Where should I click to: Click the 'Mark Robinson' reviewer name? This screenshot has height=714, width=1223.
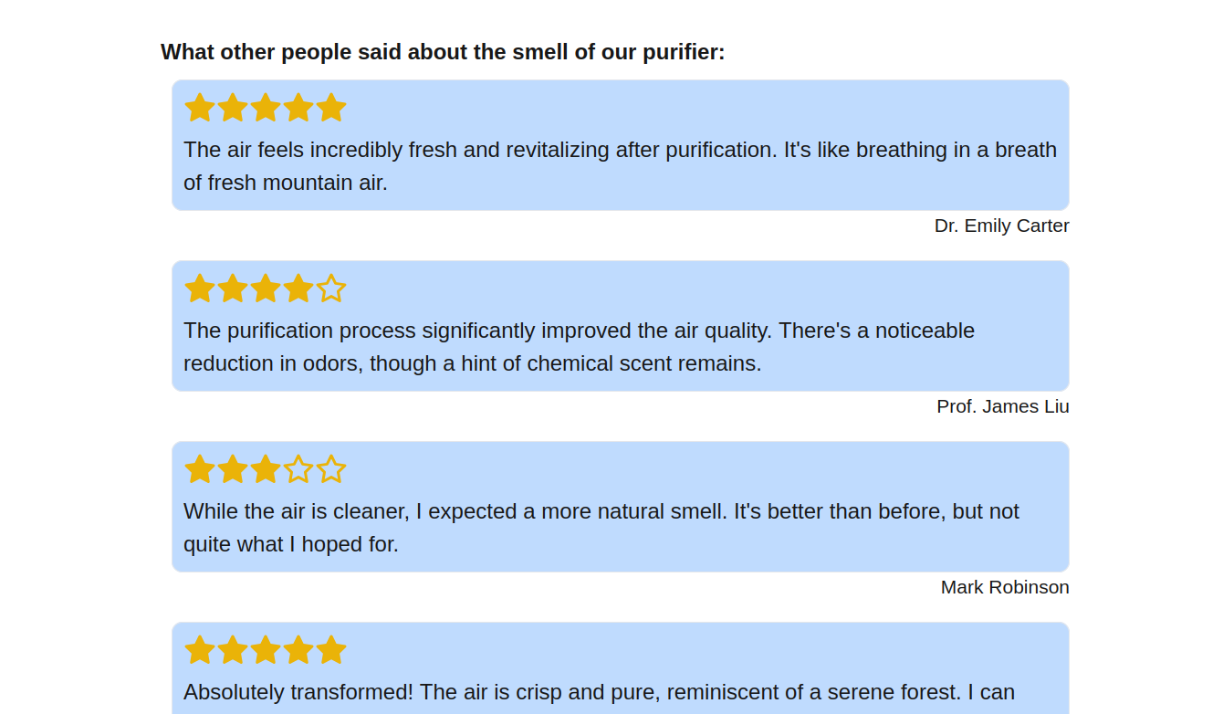pos(1005,587)
